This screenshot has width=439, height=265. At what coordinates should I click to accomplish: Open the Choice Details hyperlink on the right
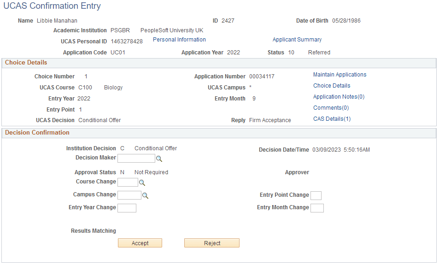(332, 86)
